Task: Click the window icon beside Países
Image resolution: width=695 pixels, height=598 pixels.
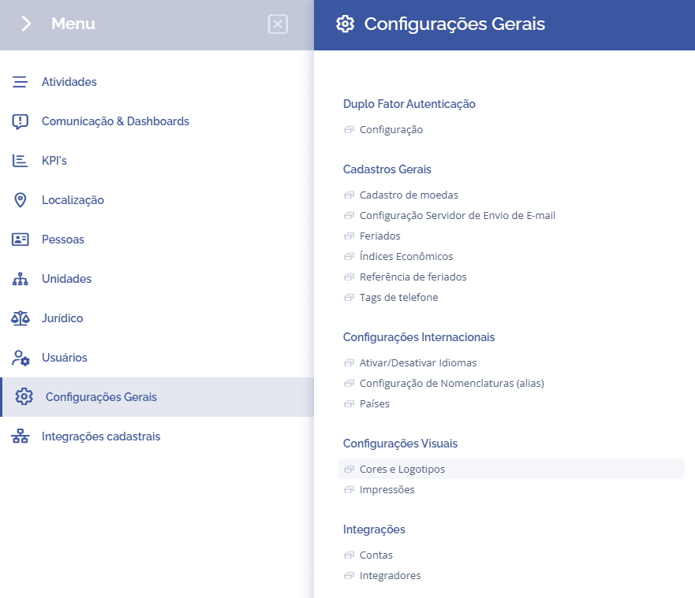Action: [x=349, y=403]
